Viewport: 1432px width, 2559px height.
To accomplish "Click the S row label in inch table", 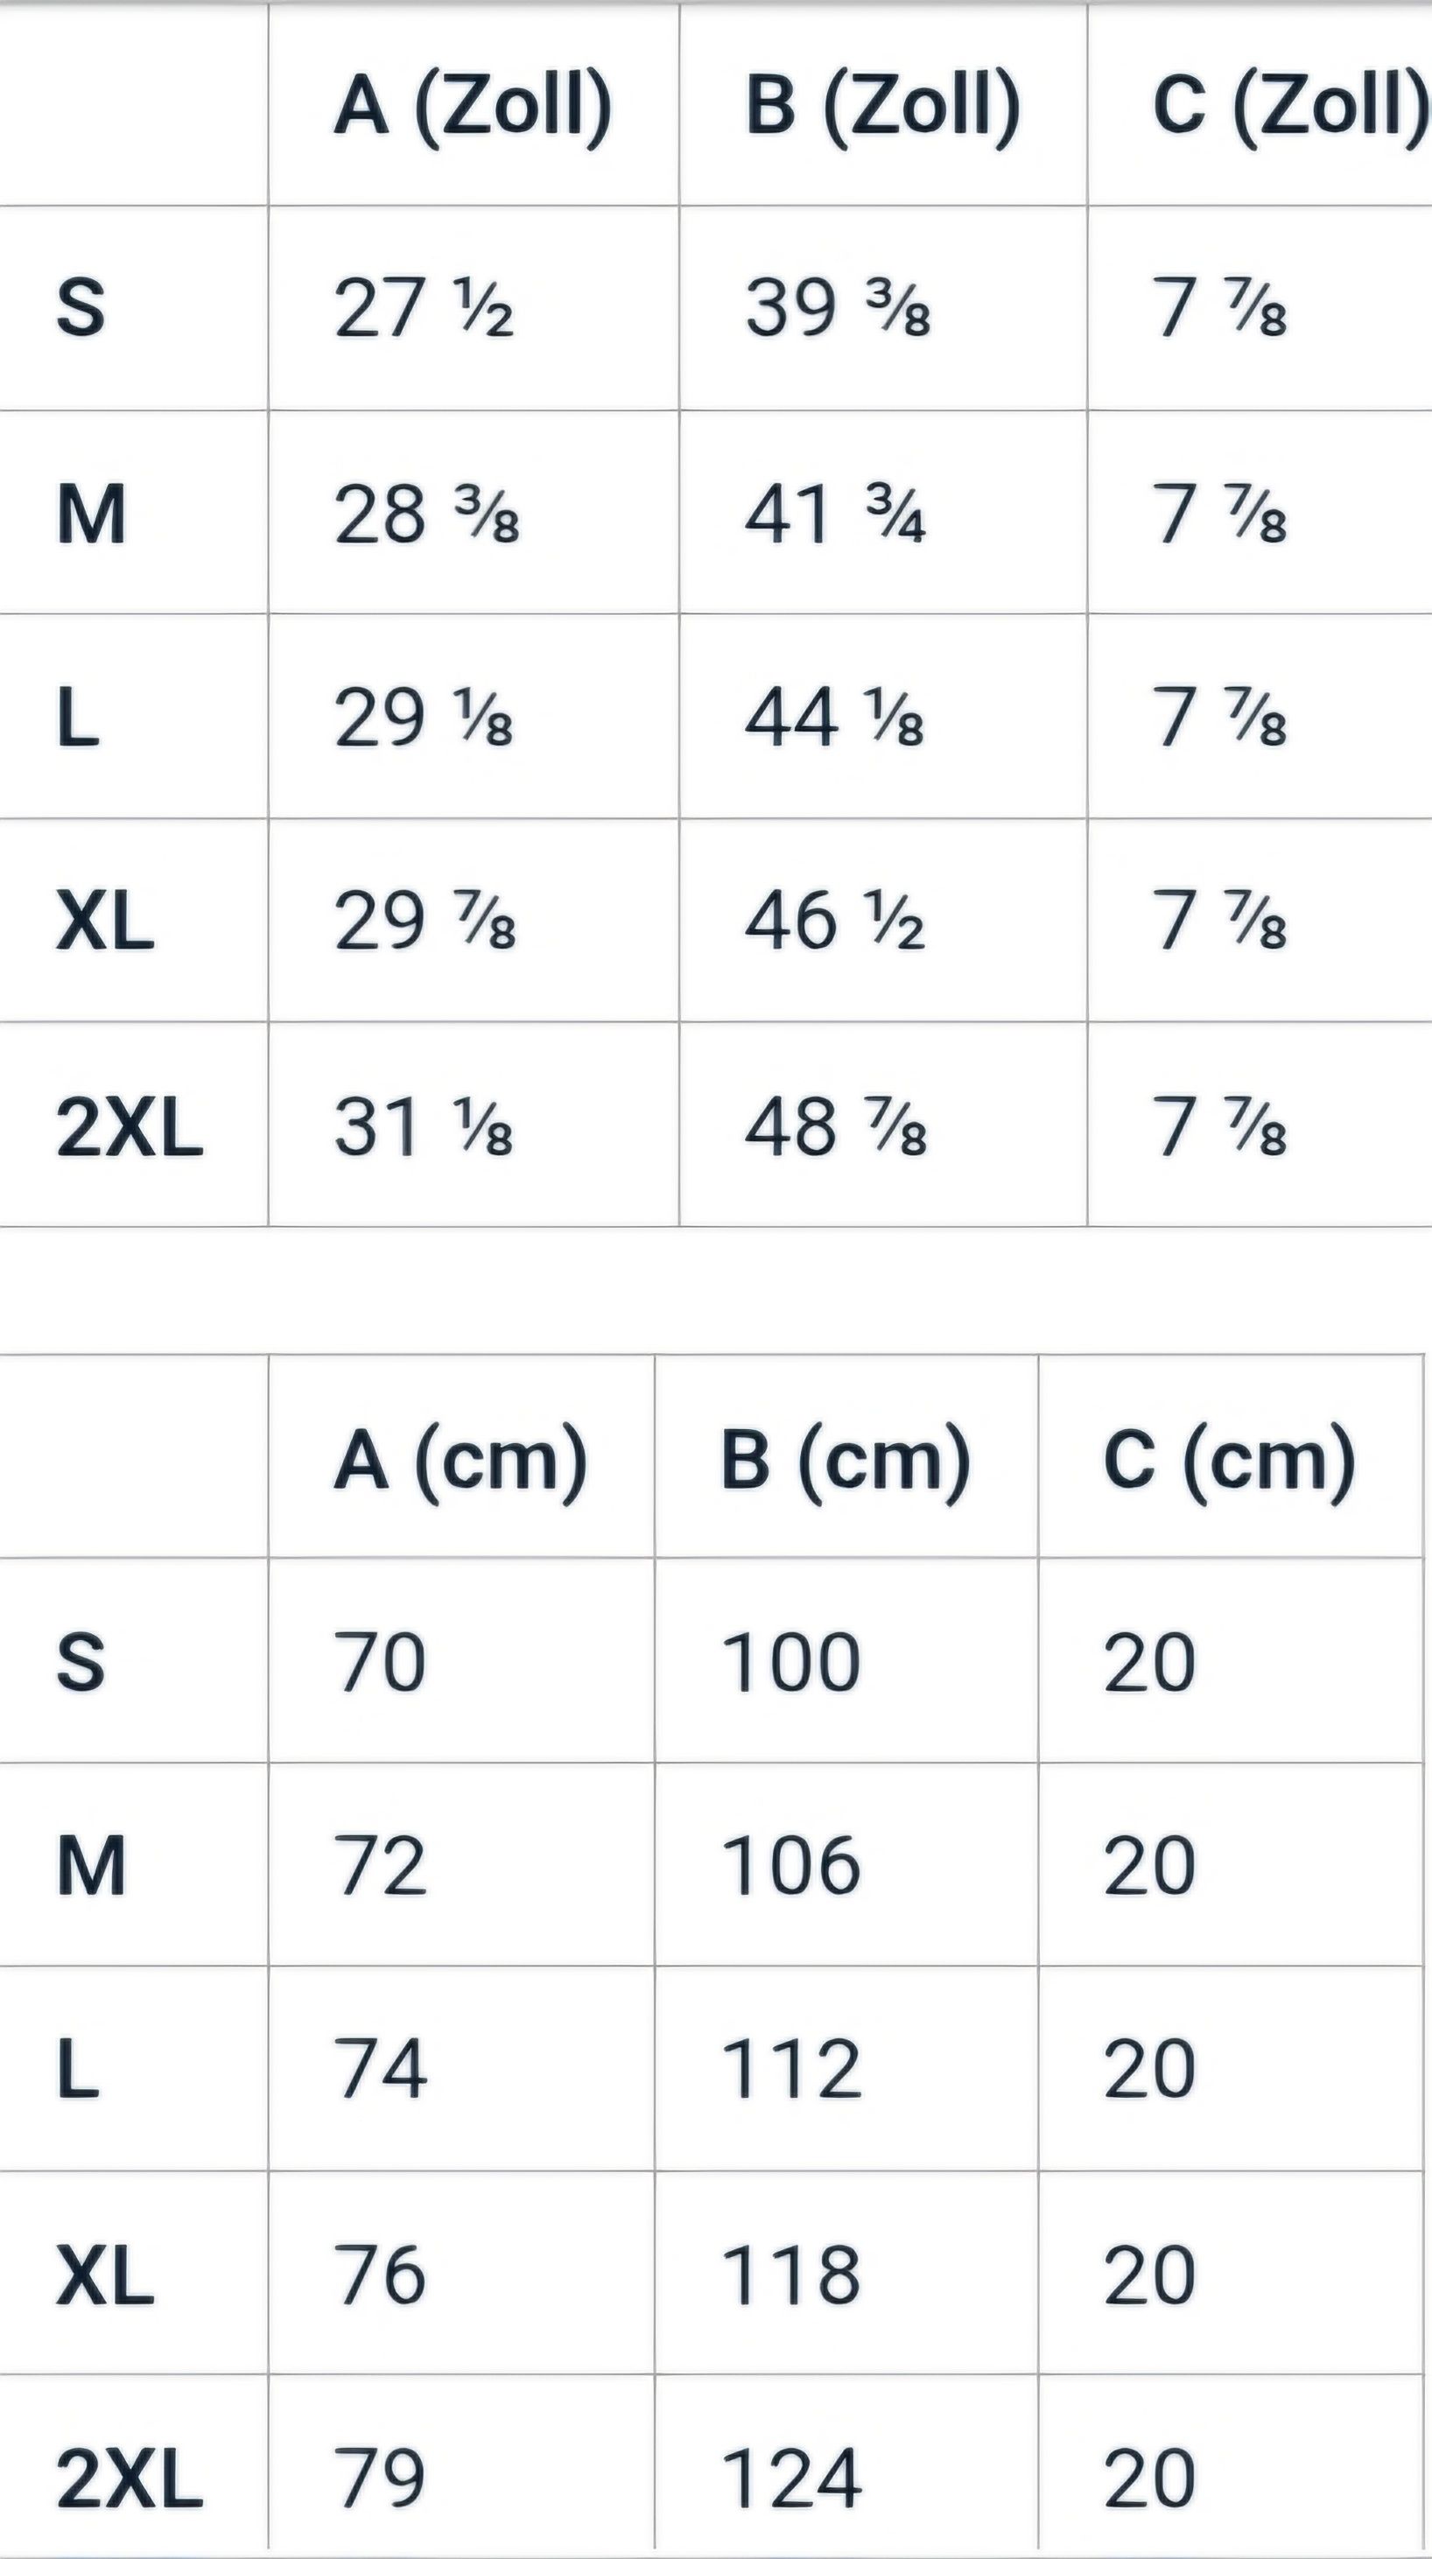I will pos(81,307).
